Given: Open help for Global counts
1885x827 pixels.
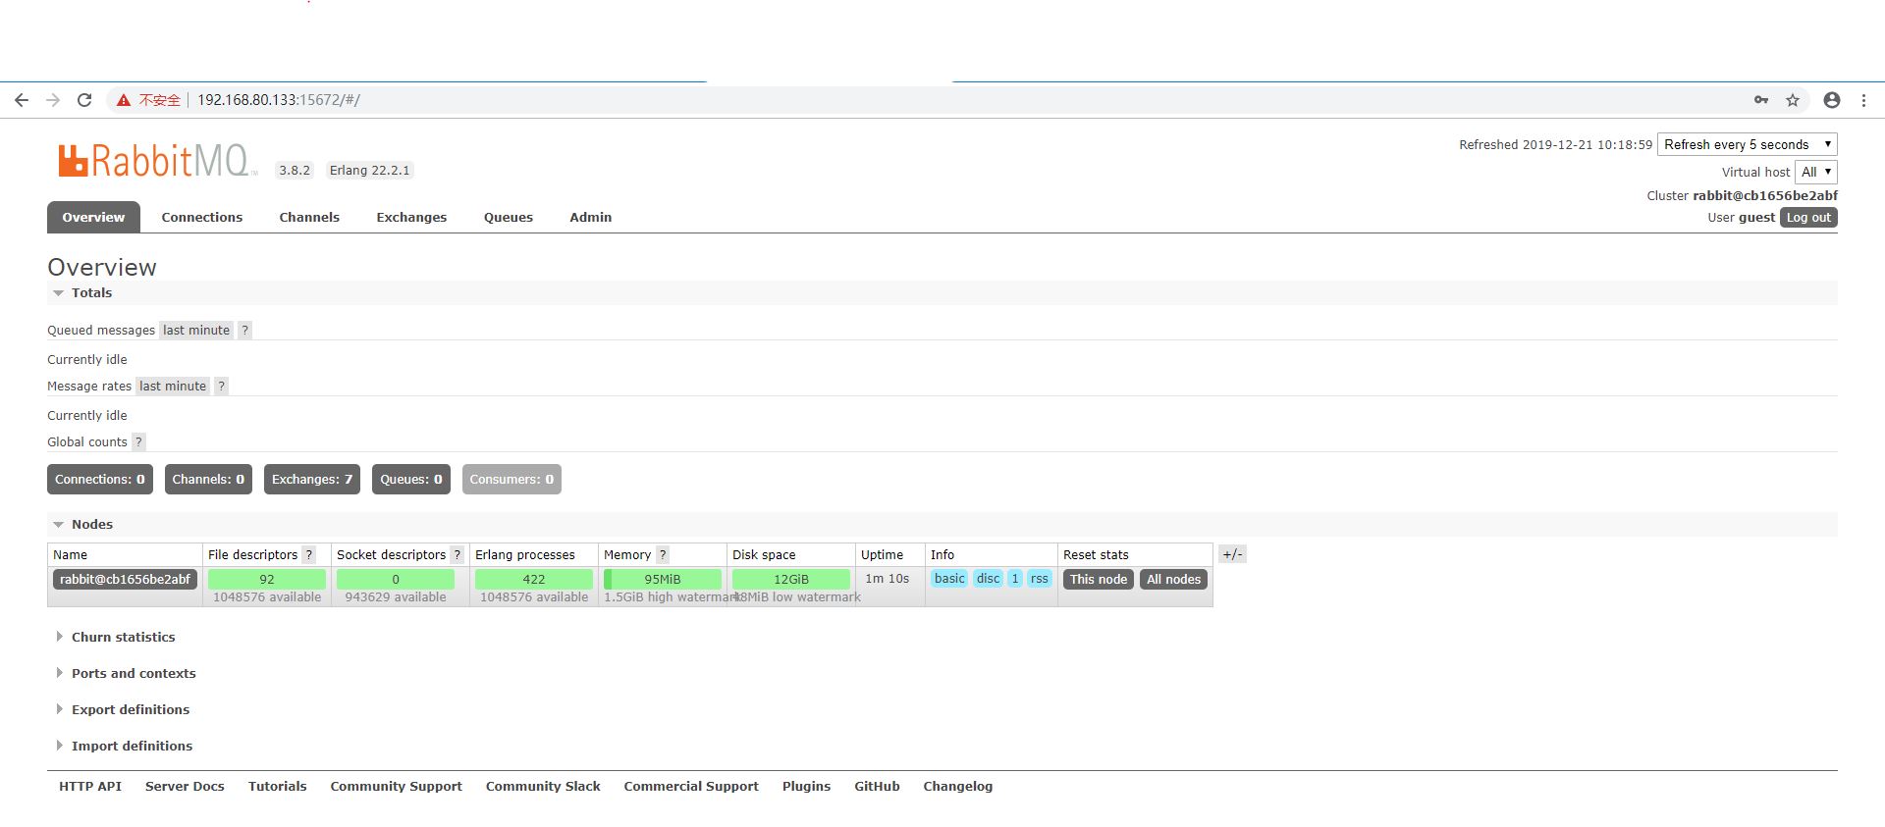Looking at the screenshot, I should [x=138, y=442].
